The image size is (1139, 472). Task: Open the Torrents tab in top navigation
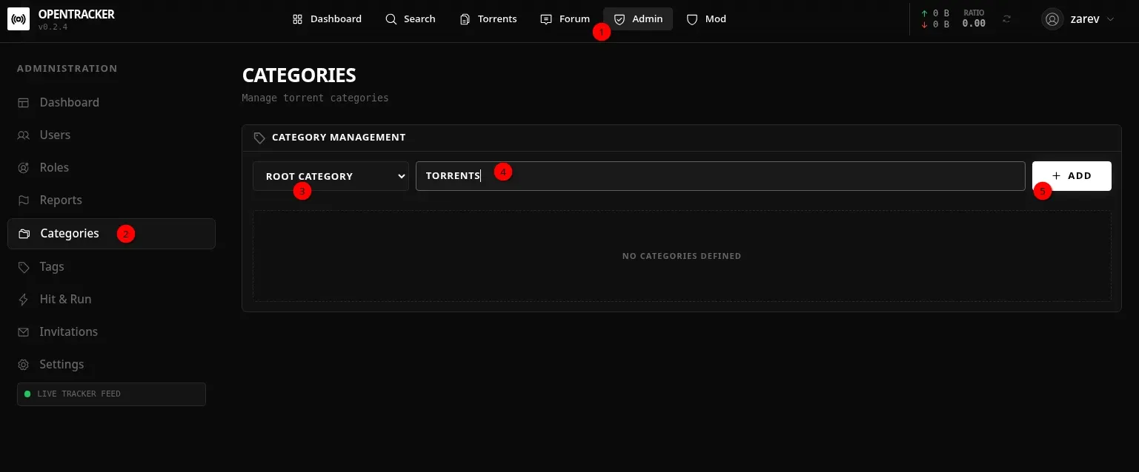488,19
